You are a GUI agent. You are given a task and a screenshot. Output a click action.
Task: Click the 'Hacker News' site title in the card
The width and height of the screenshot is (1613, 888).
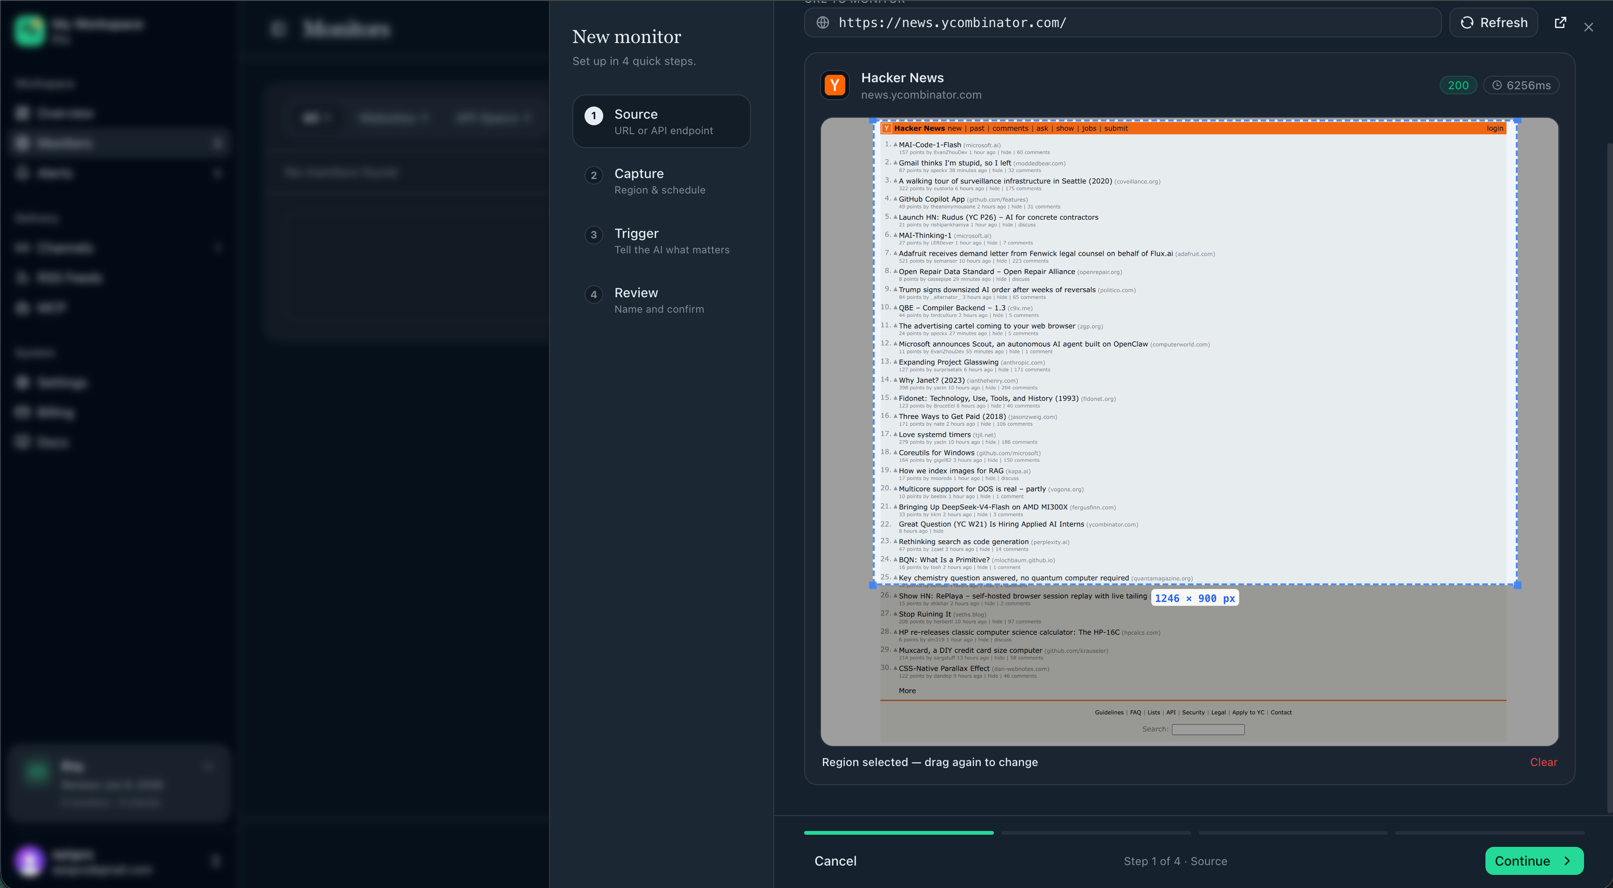[x=902, y=78]
